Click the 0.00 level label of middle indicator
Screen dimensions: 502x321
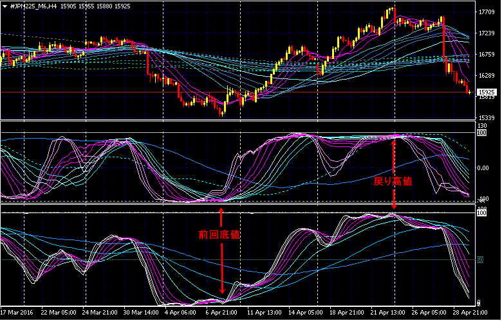(x=483, y=168)
